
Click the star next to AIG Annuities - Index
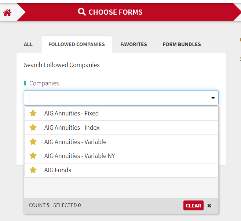pyautogui.click(x=33, y=128)
